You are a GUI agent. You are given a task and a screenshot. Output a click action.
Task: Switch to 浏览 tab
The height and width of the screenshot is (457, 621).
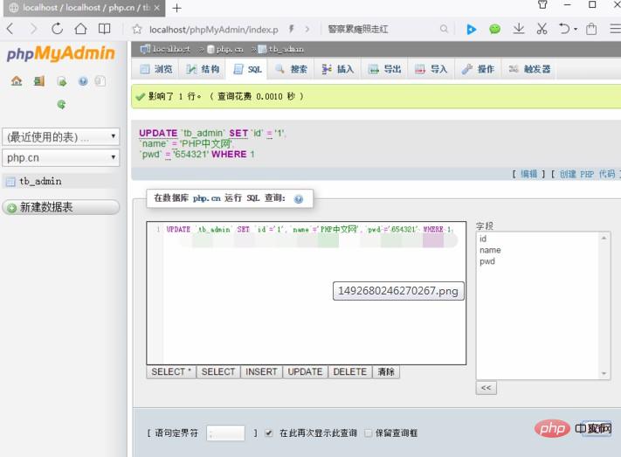(155, 69)
